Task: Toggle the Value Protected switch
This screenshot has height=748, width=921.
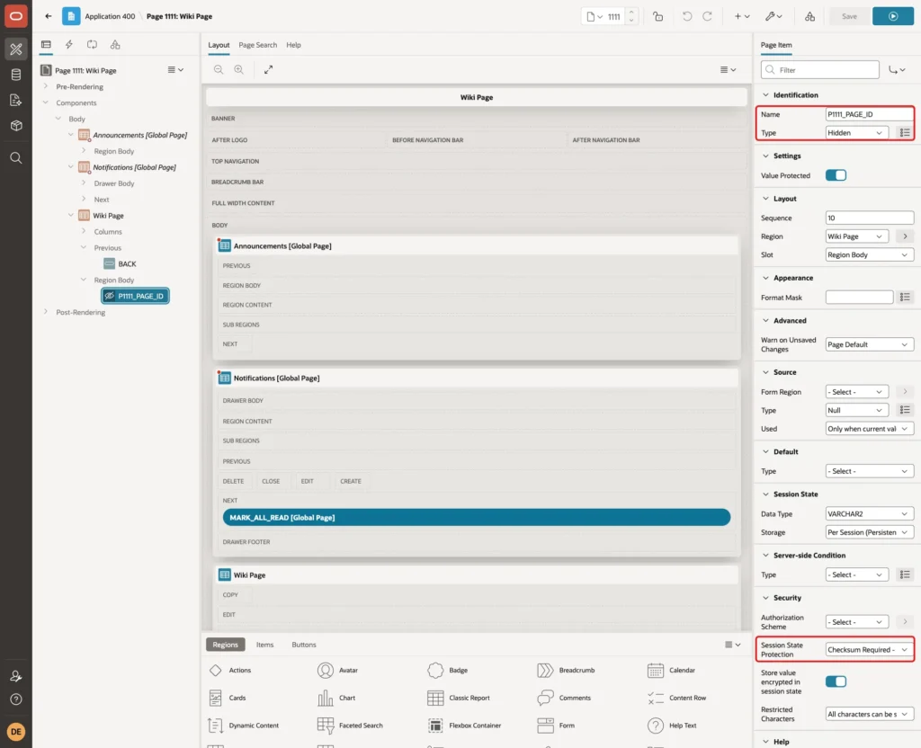Action: coord(836,175)
